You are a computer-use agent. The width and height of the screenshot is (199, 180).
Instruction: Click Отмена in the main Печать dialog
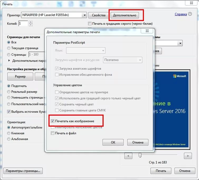[185, 171]
